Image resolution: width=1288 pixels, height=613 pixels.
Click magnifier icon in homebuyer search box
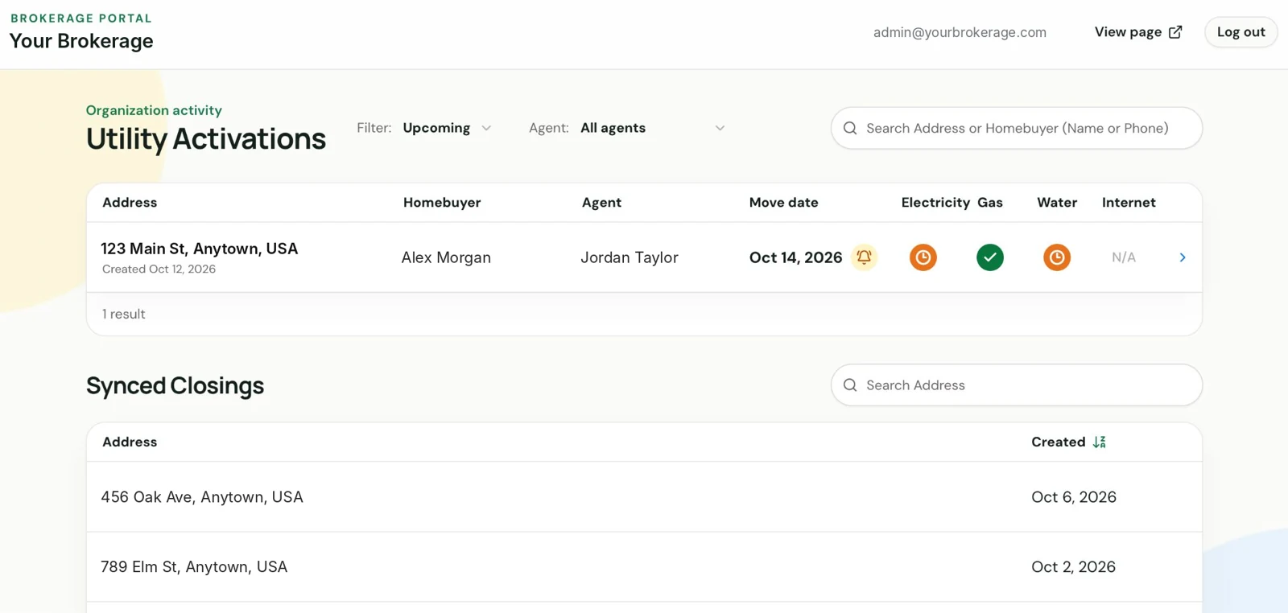tap(850, 128)
